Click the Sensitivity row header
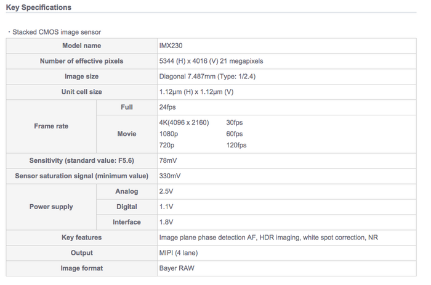The width and height of the screenshot is (431, 285). point(81,160)
